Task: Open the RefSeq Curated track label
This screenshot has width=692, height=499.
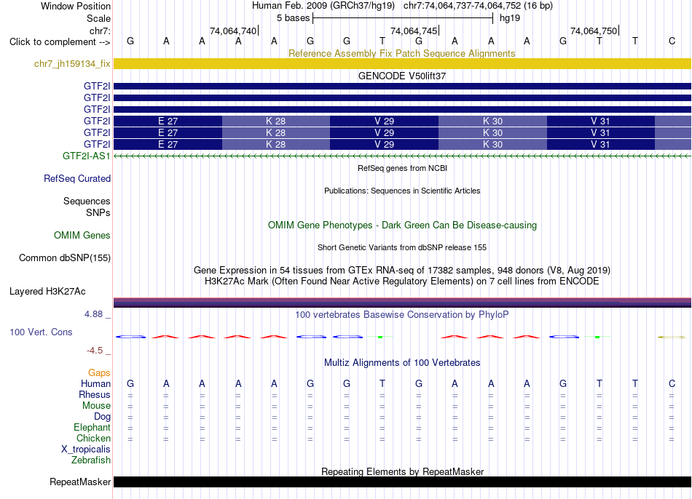Action: (x=76, y=178)
